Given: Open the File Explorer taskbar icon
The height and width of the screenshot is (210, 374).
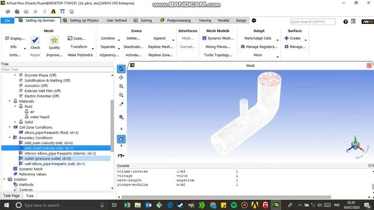Looking at the screenshot, I should pyautogui.click(x=138, y=205).
